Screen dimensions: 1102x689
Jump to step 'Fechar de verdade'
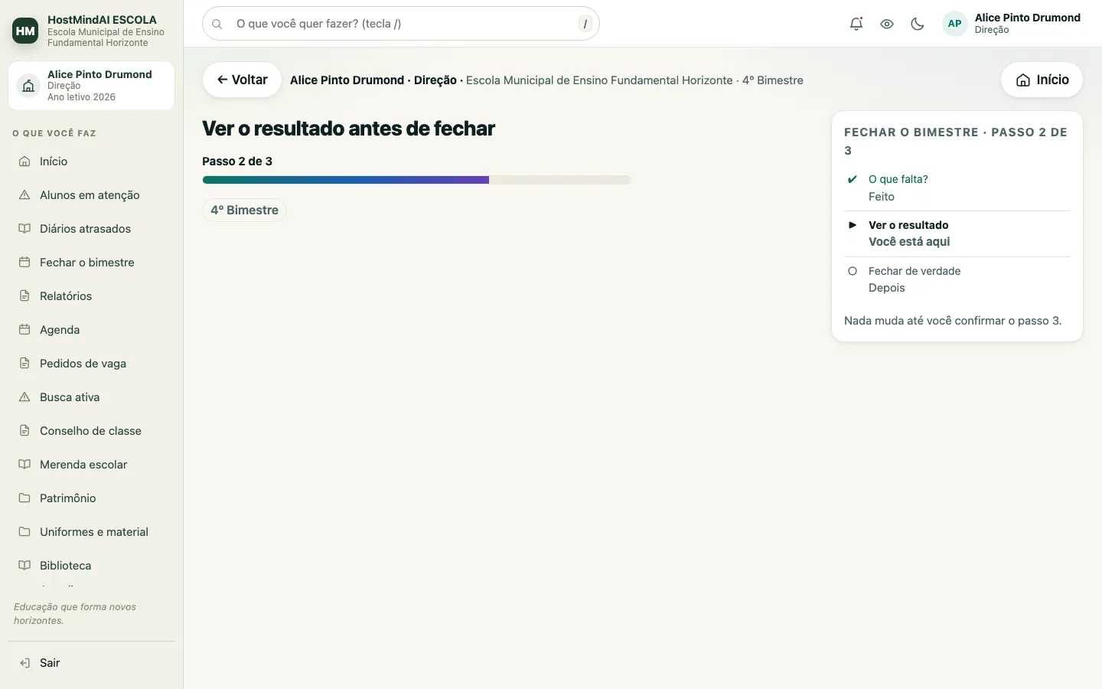[x=957, y=279]
